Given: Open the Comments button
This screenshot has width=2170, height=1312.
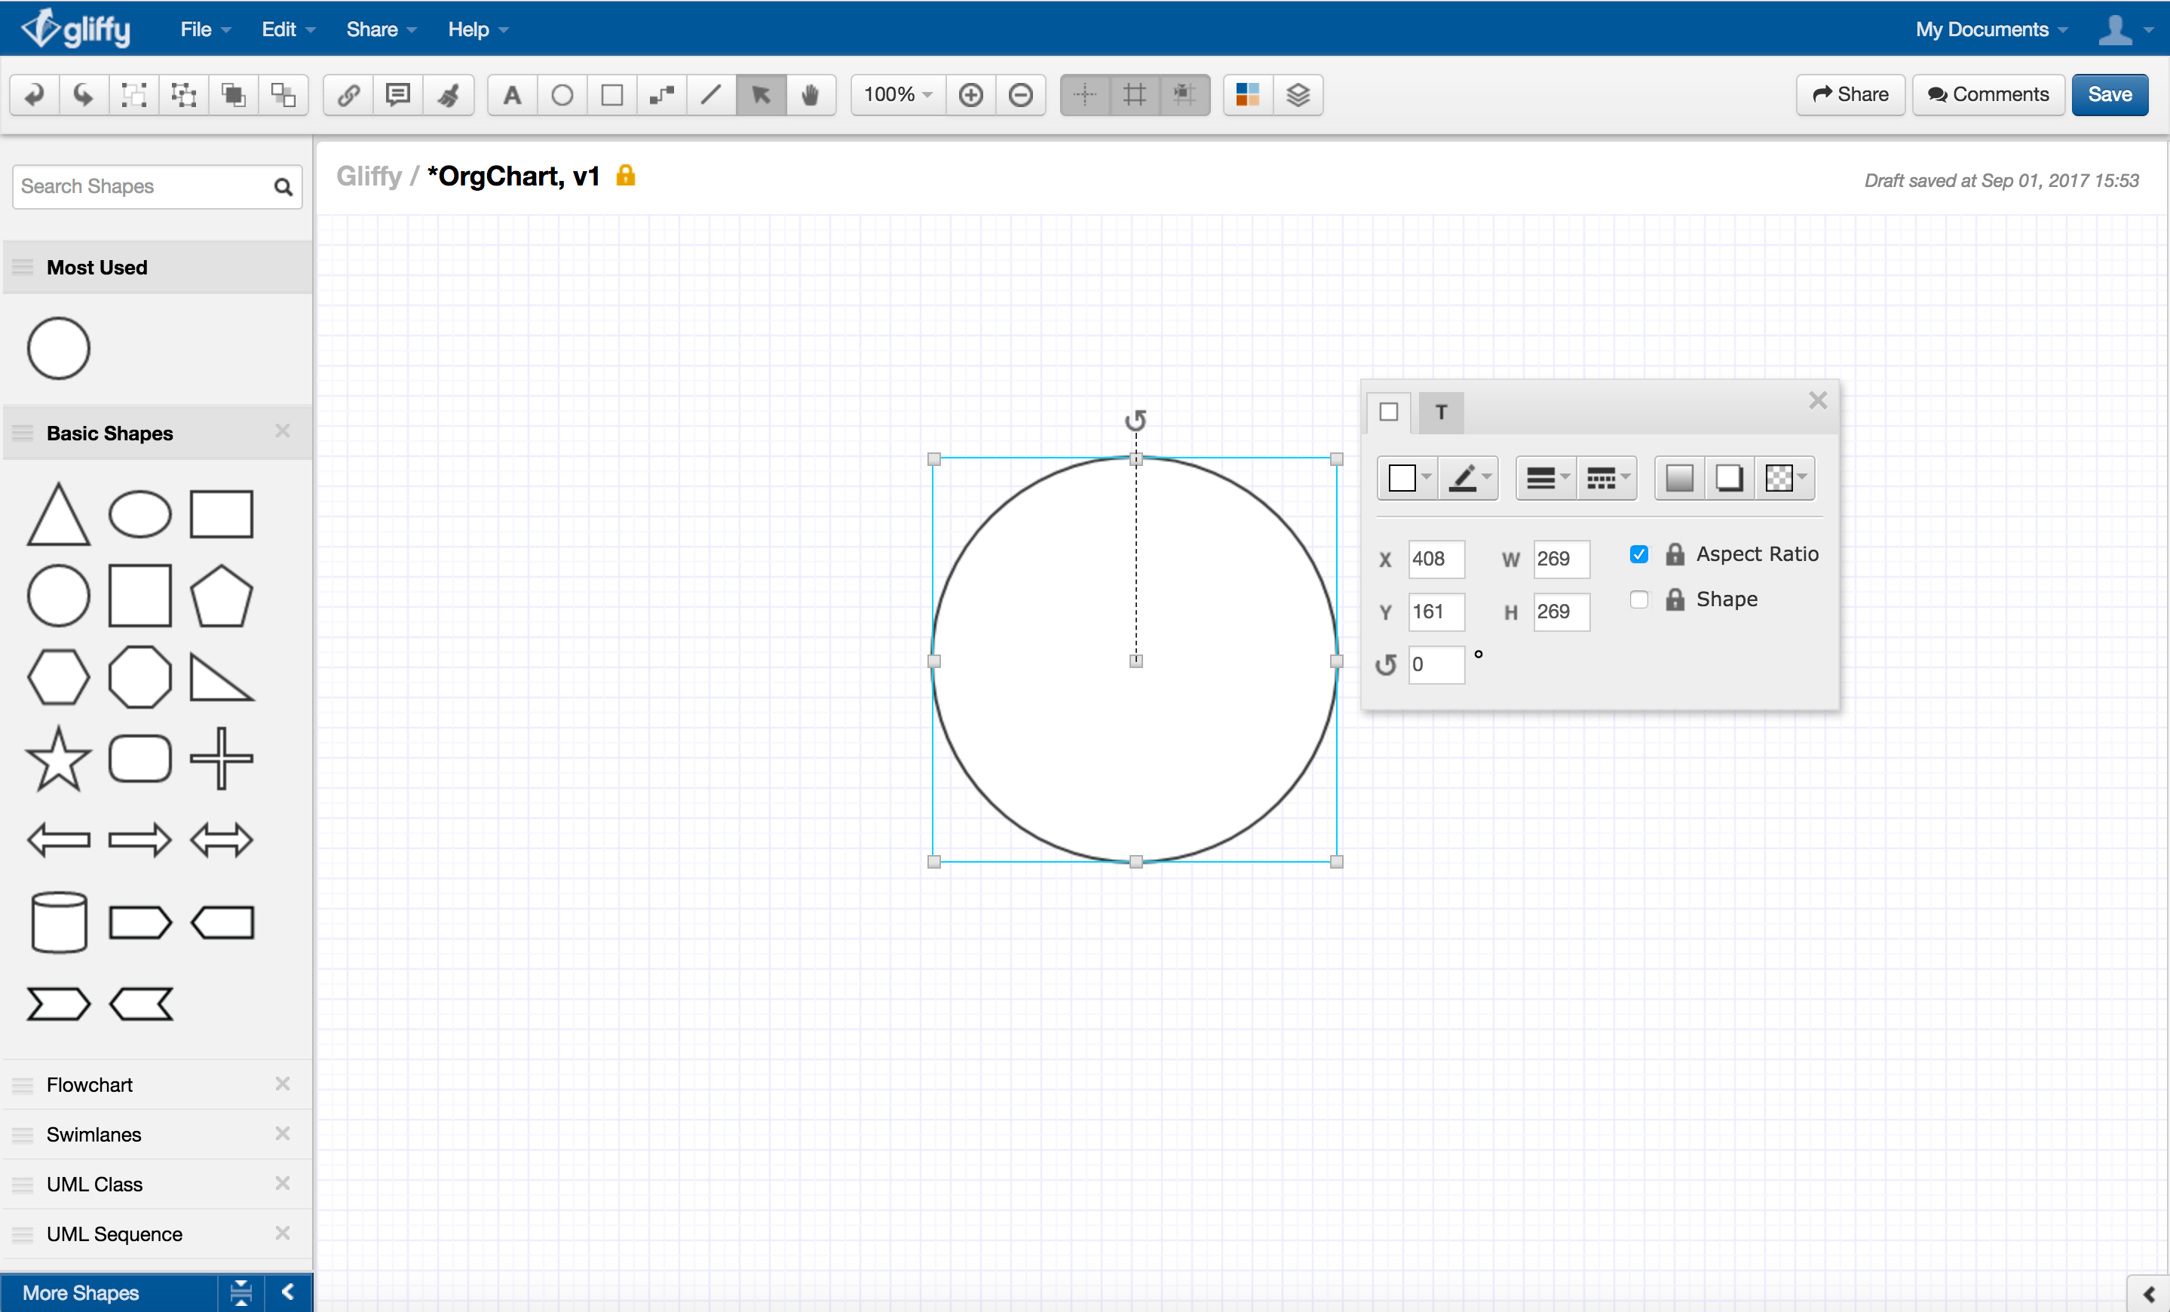Looking at the screenshot, I should pyautogui.click(x=1988, y=95).
